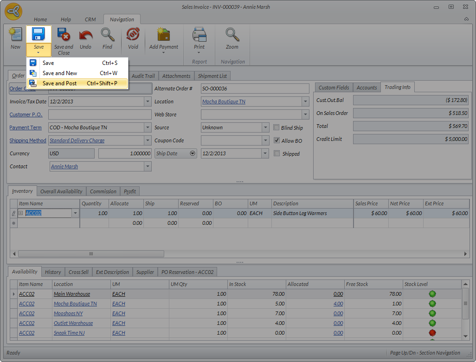476x362 pixels.
Task: Expand the Source dropdown list
Action: [265, 127]
